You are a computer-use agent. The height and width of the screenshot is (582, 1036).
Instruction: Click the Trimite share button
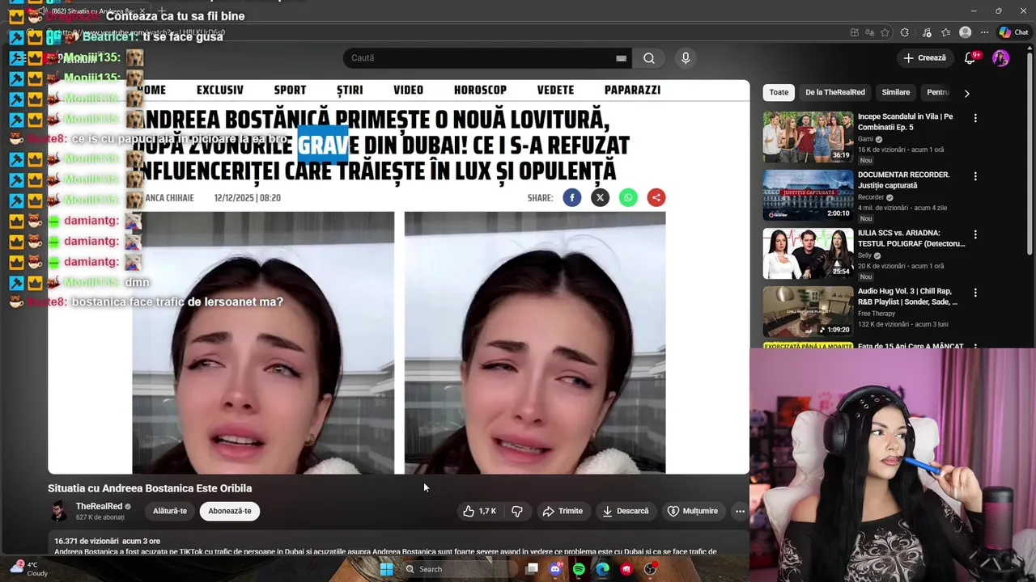pyautogui.click(x=563, y=511)
